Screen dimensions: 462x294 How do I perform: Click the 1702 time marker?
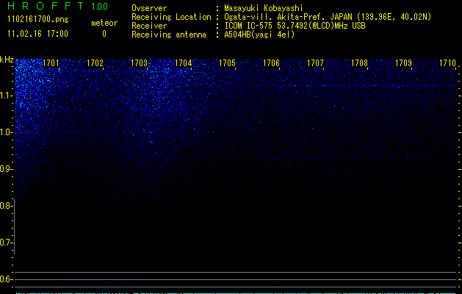[95, 62]
